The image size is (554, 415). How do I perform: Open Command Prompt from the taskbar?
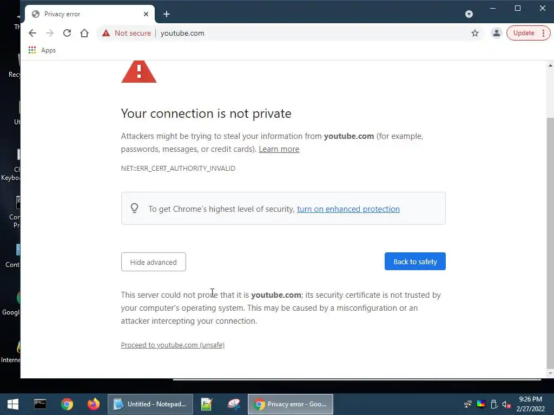[x=40, y=404]
